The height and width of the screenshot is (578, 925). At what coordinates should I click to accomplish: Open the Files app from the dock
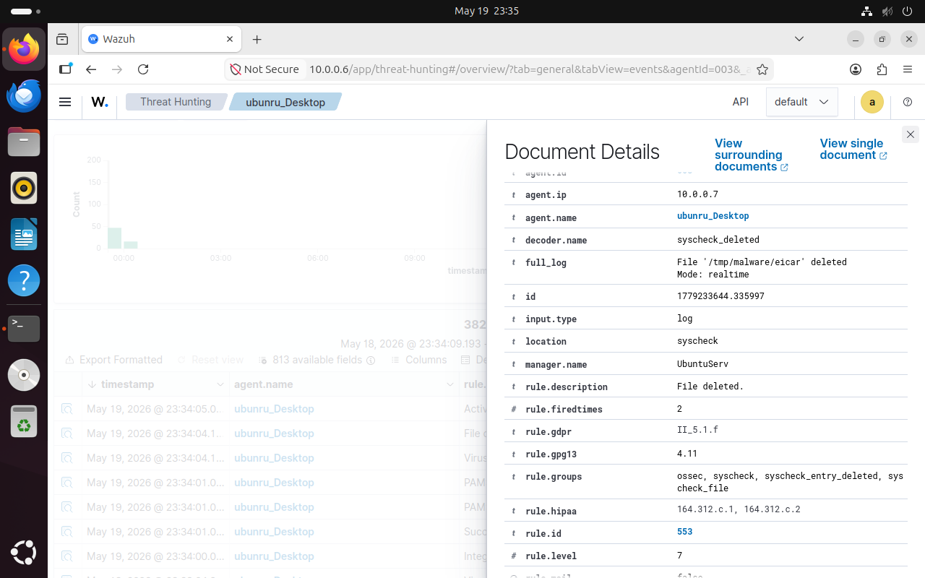tap(24, 142)
